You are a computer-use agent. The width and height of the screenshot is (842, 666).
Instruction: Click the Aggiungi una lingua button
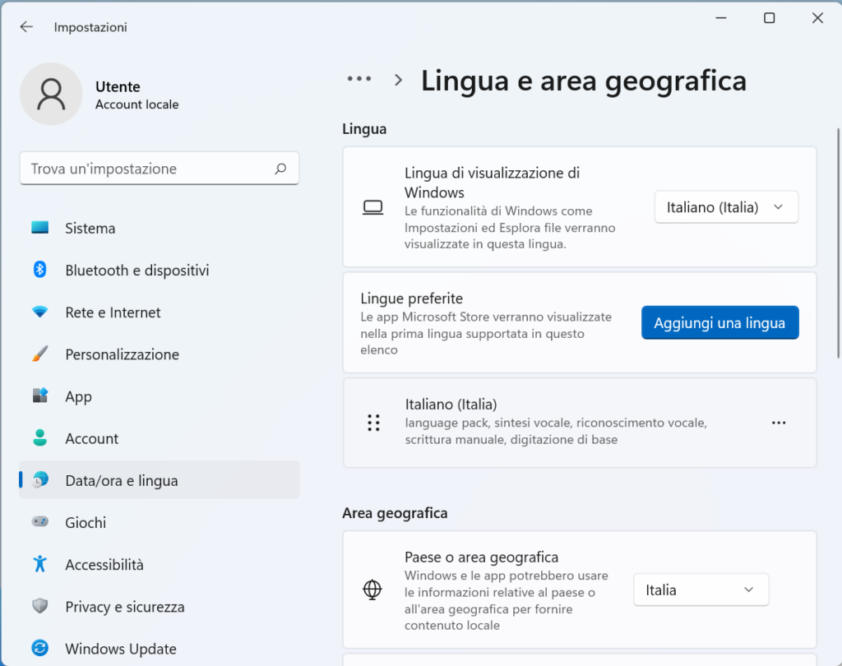click(719, 323)
